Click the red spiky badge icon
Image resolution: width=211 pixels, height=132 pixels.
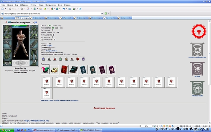point(78,59)
